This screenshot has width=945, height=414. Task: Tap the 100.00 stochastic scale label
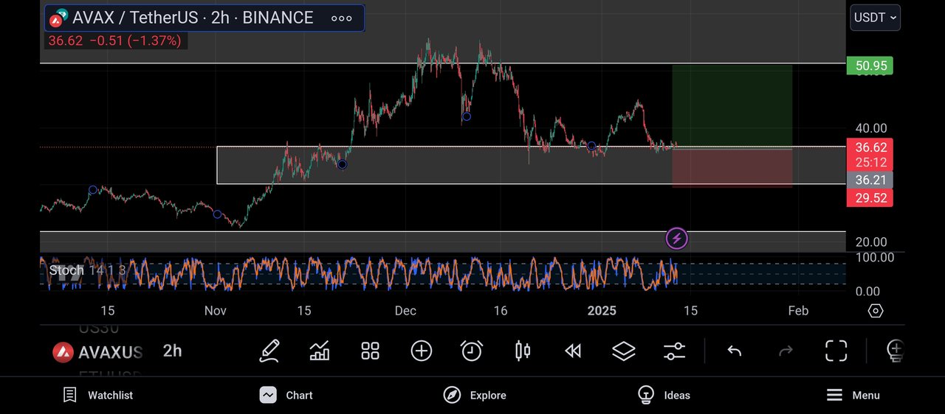[875, 257]
